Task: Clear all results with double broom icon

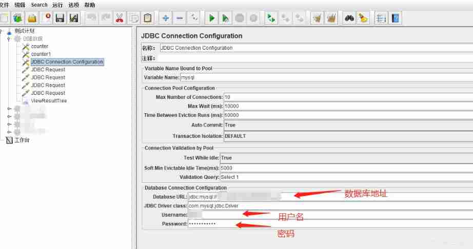Action: coord(331,18)
